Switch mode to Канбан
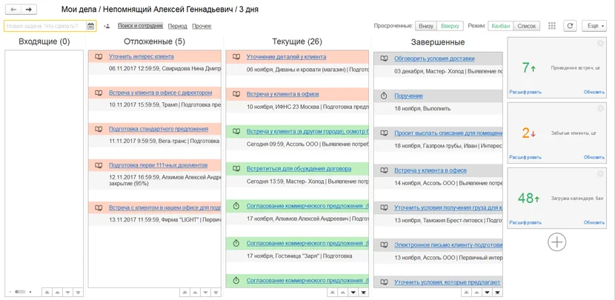The height and width of the screenshot is (300, 615). (x=500, y=26)
